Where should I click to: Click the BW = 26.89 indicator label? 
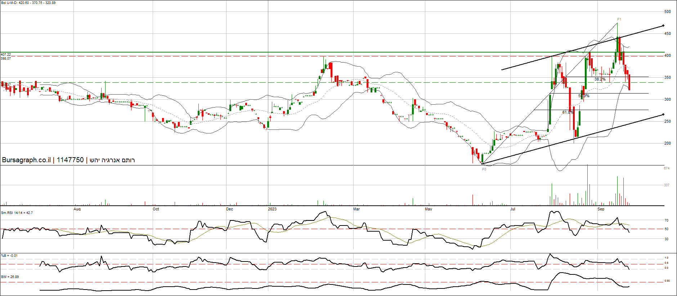point(10,277)
